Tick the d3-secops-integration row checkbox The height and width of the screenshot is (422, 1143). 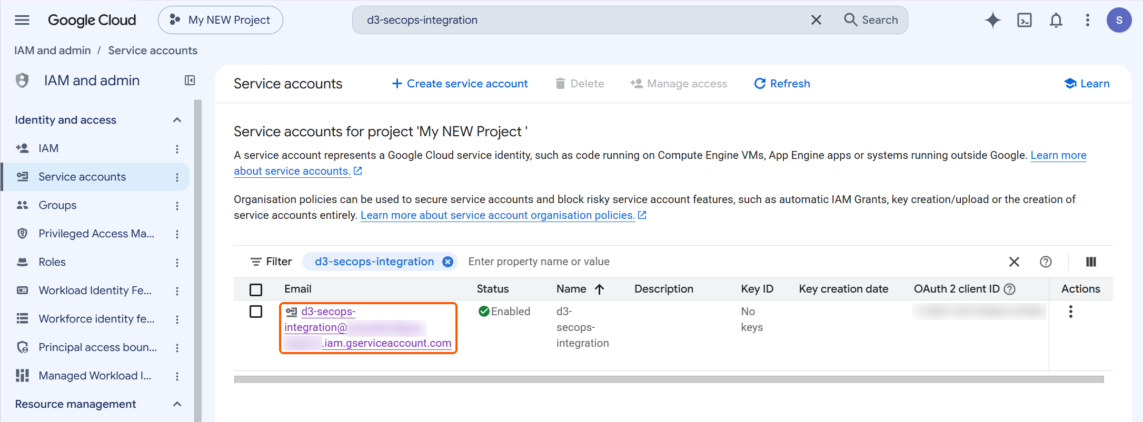click(256, 312)
